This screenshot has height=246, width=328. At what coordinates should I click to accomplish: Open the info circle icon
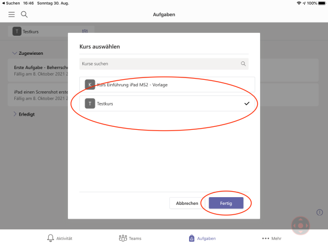[x=320, y=213]
